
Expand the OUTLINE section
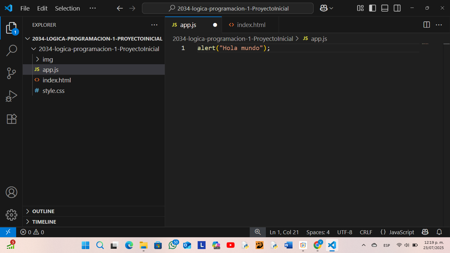tap(94, 211)
